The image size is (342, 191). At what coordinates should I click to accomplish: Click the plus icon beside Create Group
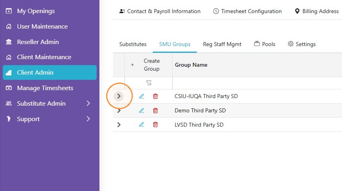(x=132, y=65)
